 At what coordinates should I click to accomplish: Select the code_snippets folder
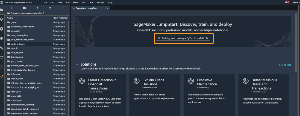click(36, 44)
